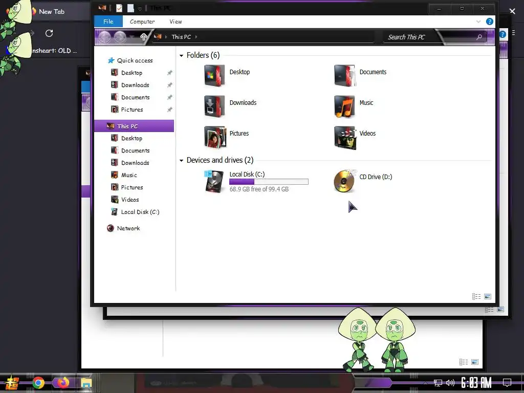The image size is (524, 393).
Task: Open the Documents folder in Folders section
Action: [344, 76]
